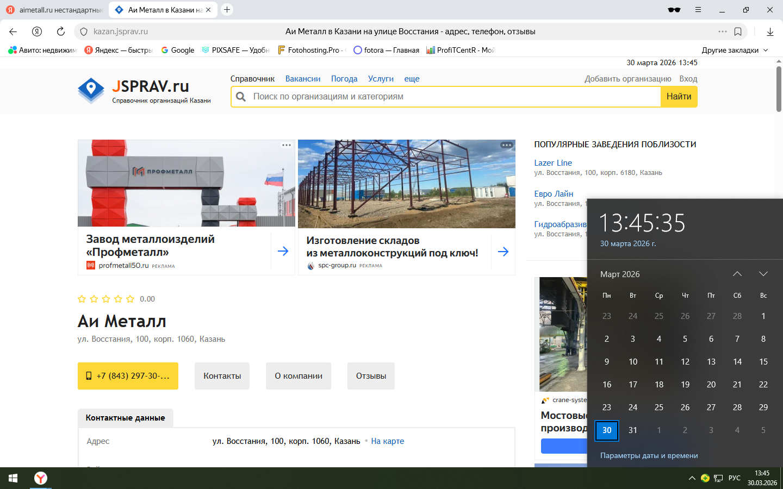Go to previous month in calendar
Viewport: 783px width, 489px height.
(x=737, y=274)
